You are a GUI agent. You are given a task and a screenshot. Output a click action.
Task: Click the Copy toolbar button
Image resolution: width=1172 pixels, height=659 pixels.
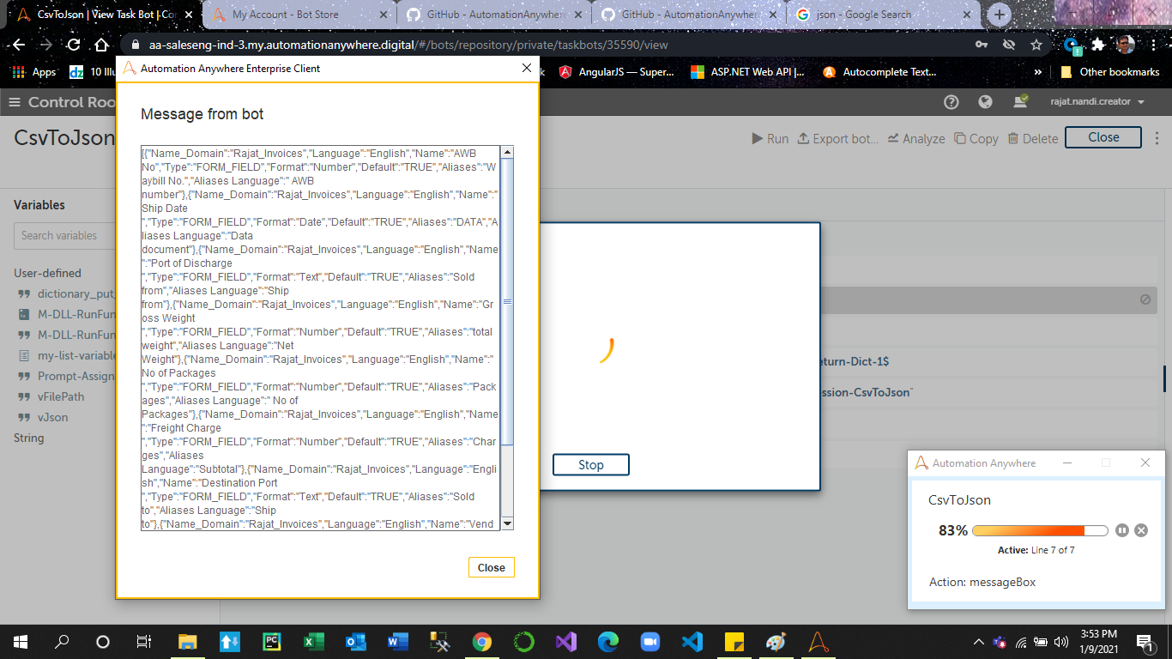point(976,138)
